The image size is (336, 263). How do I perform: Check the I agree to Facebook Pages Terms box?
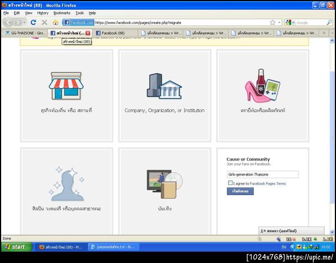(x=230, y=183)
